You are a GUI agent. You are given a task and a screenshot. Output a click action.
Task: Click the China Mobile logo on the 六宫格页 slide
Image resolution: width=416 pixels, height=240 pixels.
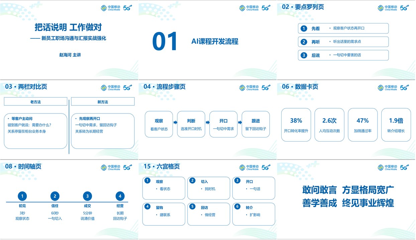tap(249, 168)
